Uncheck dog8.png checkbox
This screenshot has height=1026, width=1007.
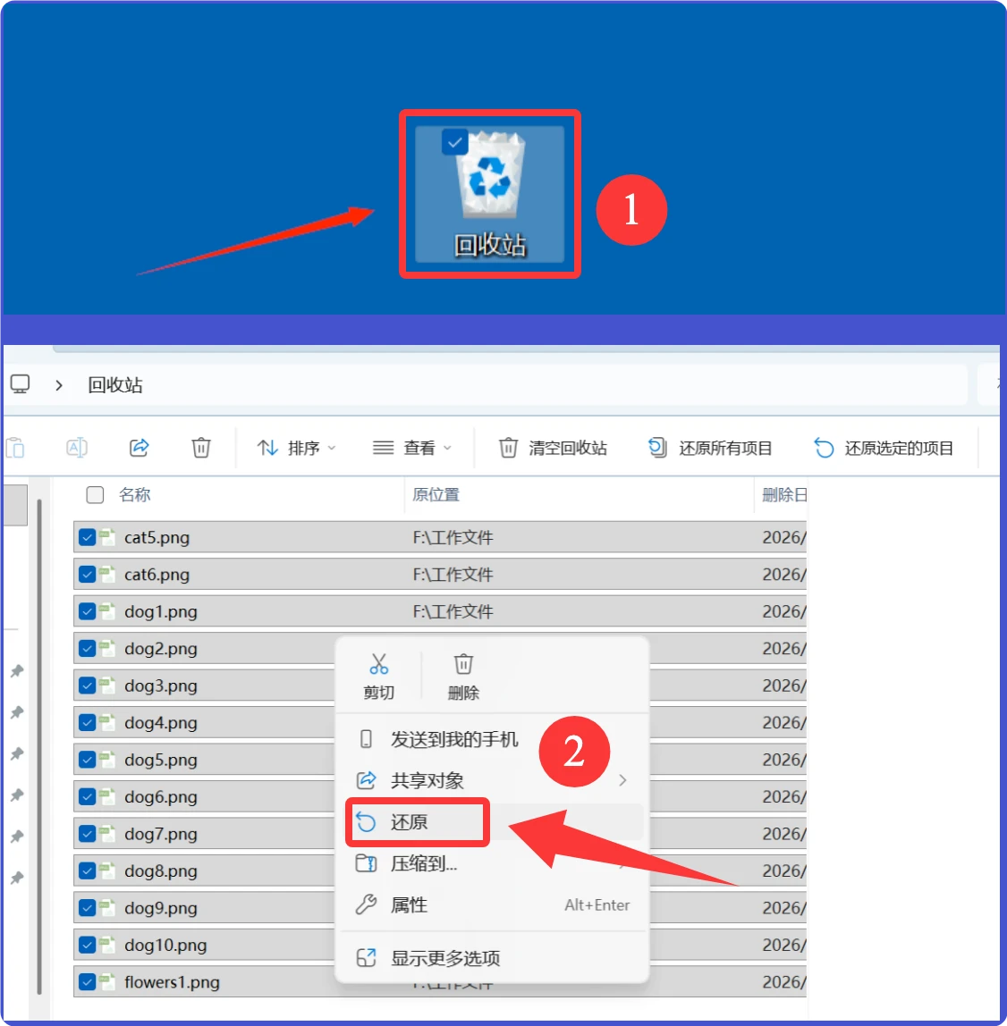(87, 870)
